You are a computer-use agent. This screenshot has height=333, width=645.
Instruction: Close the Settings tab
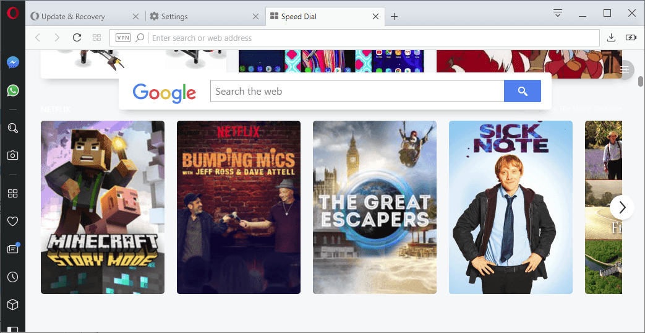255,17
